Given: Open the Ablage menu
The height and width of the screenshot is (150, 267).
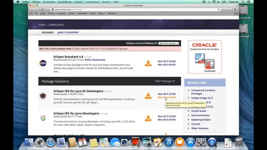Looking at the screenshot, I should 36,2.
